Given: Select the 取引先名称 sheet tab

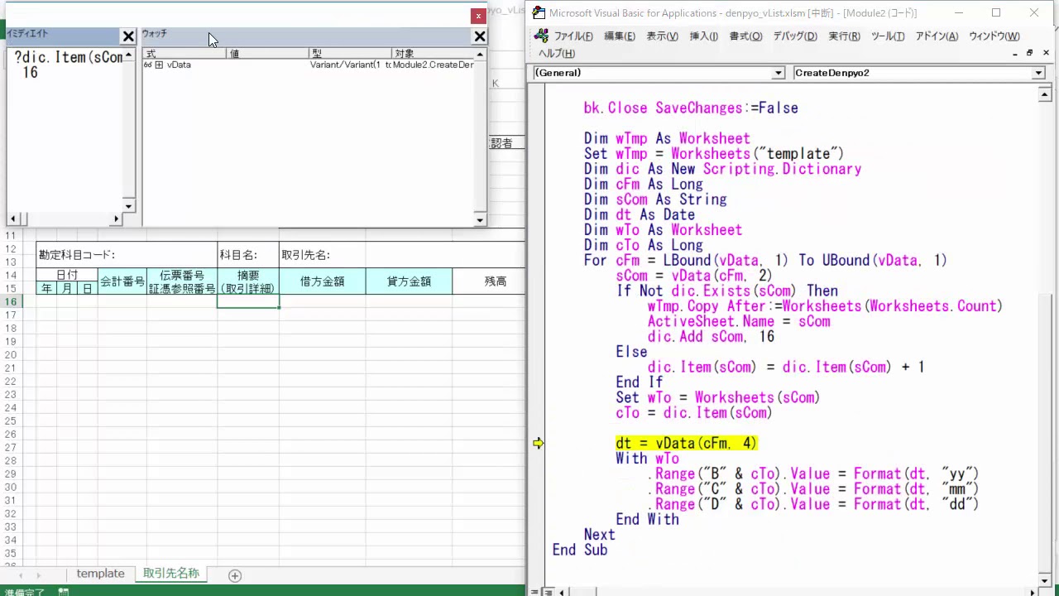Looking at the screenshot, I should (x=170, y=574).
